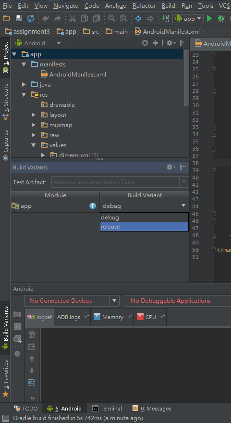231x423 pixels.
Task: Collapse the res folder
Action: pyautogui.click(x=24, y=95)
